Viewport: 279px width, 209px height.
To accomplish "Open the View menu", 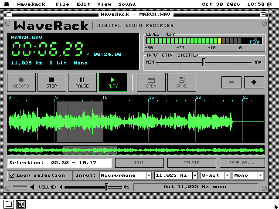I will coord(104,4).
